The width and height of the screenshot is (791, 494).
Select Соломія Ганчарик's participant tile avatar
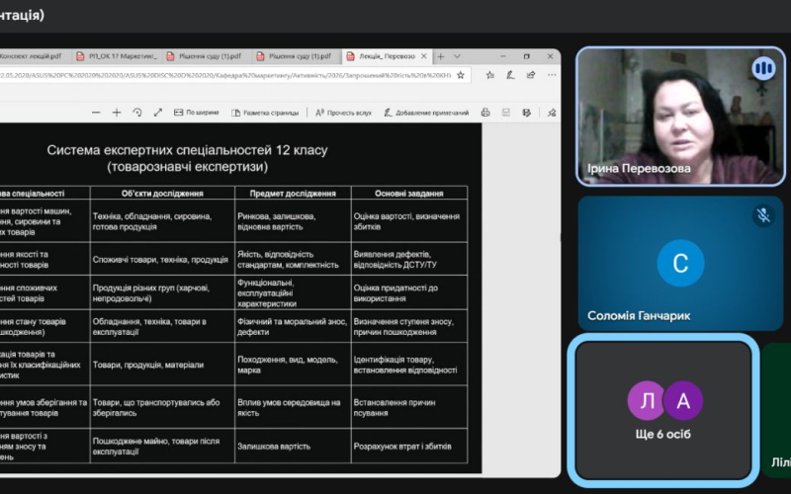click(x=679, y=263)
